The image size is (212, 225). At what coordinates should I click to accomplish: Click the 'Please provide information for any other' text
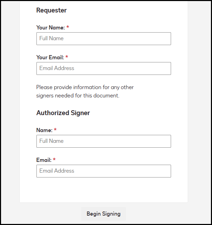click(85, 87)
